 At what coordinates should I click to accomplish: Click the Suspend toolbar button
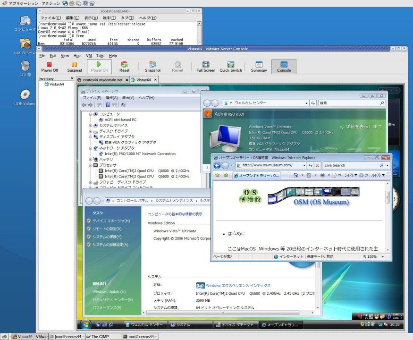point(74,67)
